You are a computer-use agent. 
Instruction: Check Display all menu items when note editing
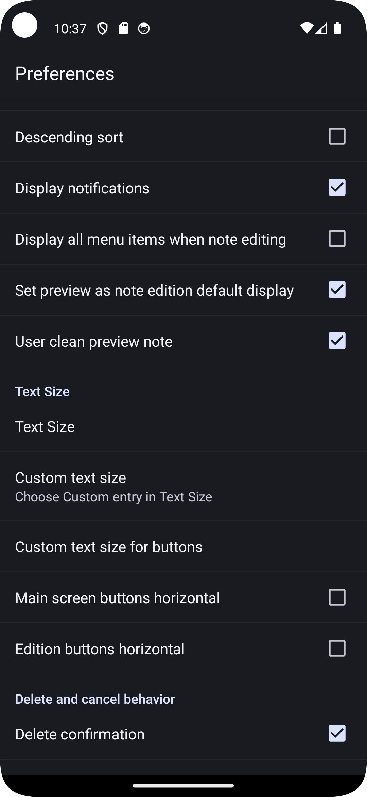pos(337,239)
